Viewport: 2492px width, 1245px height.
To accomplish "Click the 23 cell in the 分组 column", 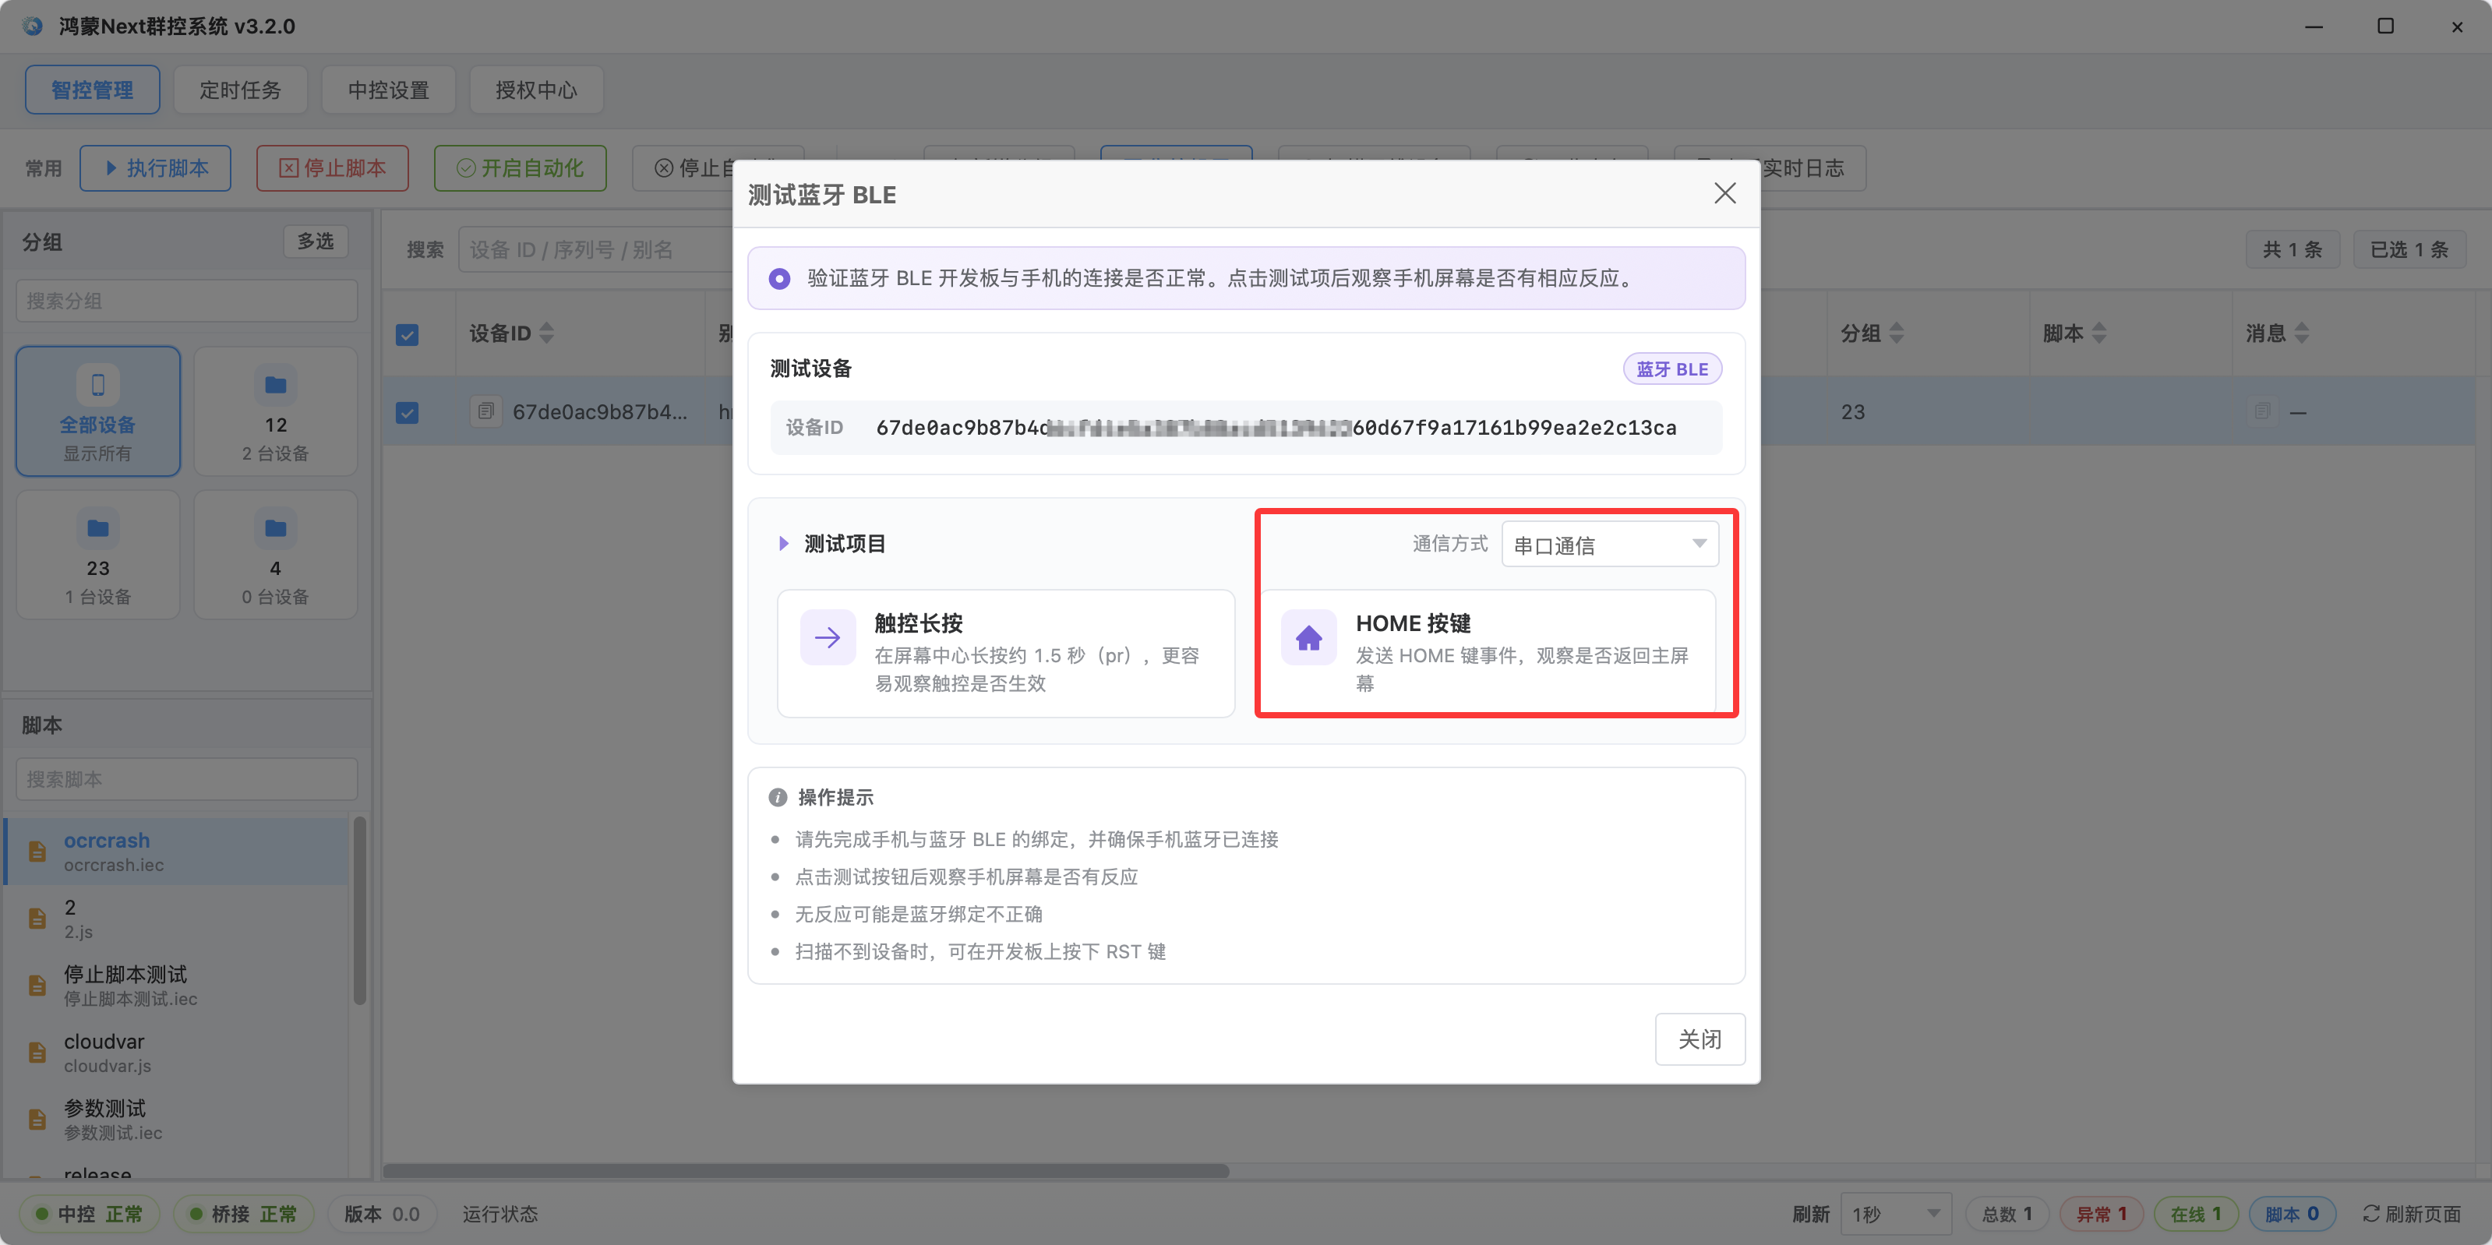I will [1852, 412].
